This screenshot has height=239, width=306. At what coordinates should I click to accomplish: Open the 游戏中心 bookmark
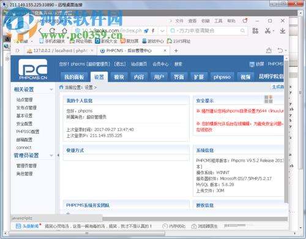coord(153,41)
